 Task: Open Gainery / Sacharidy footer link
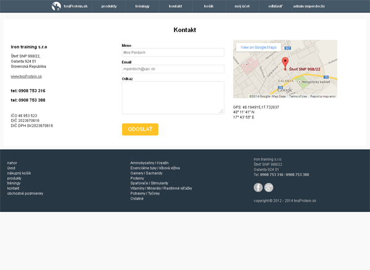[x=146, y=173]
